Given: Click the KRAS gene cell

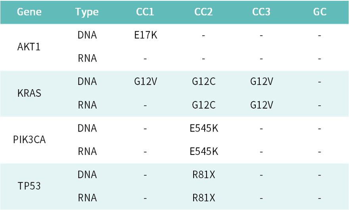Looking at the screenshot, I should point(29,94).
